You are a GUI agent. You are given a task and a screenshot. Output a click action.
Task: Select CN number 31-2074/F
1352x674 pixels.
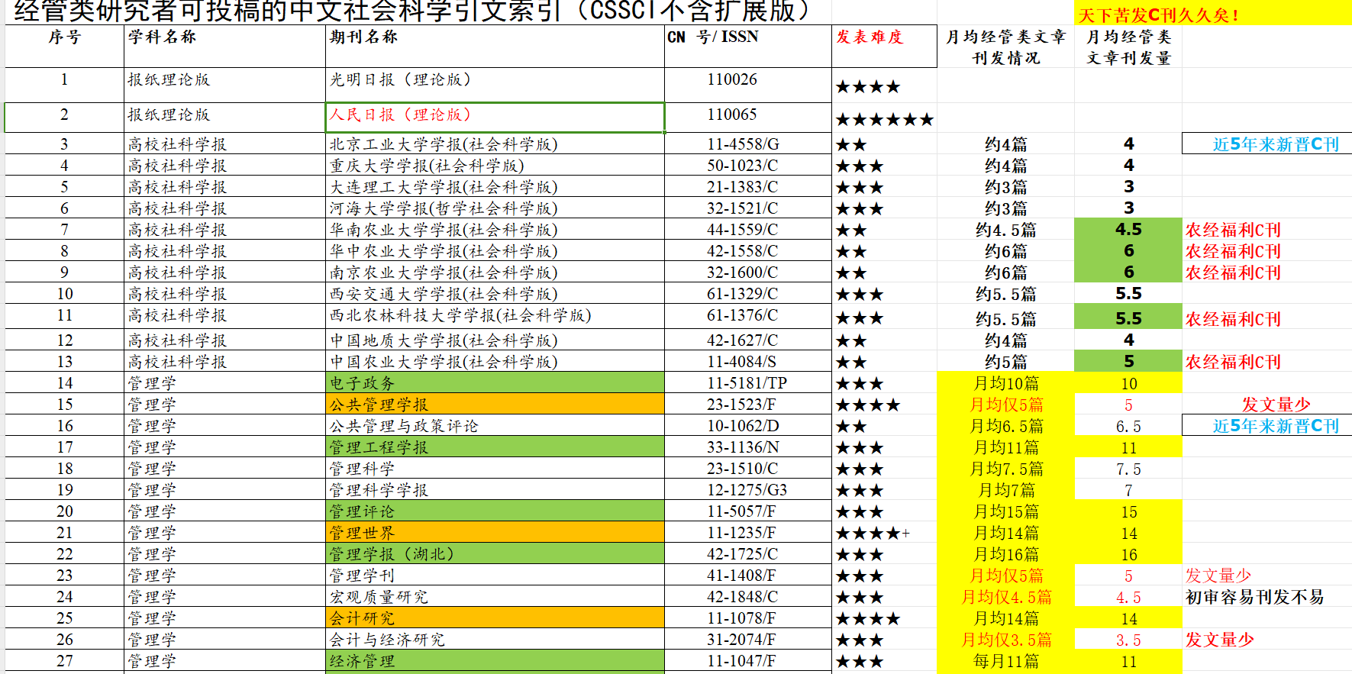(x=741, y=640)
